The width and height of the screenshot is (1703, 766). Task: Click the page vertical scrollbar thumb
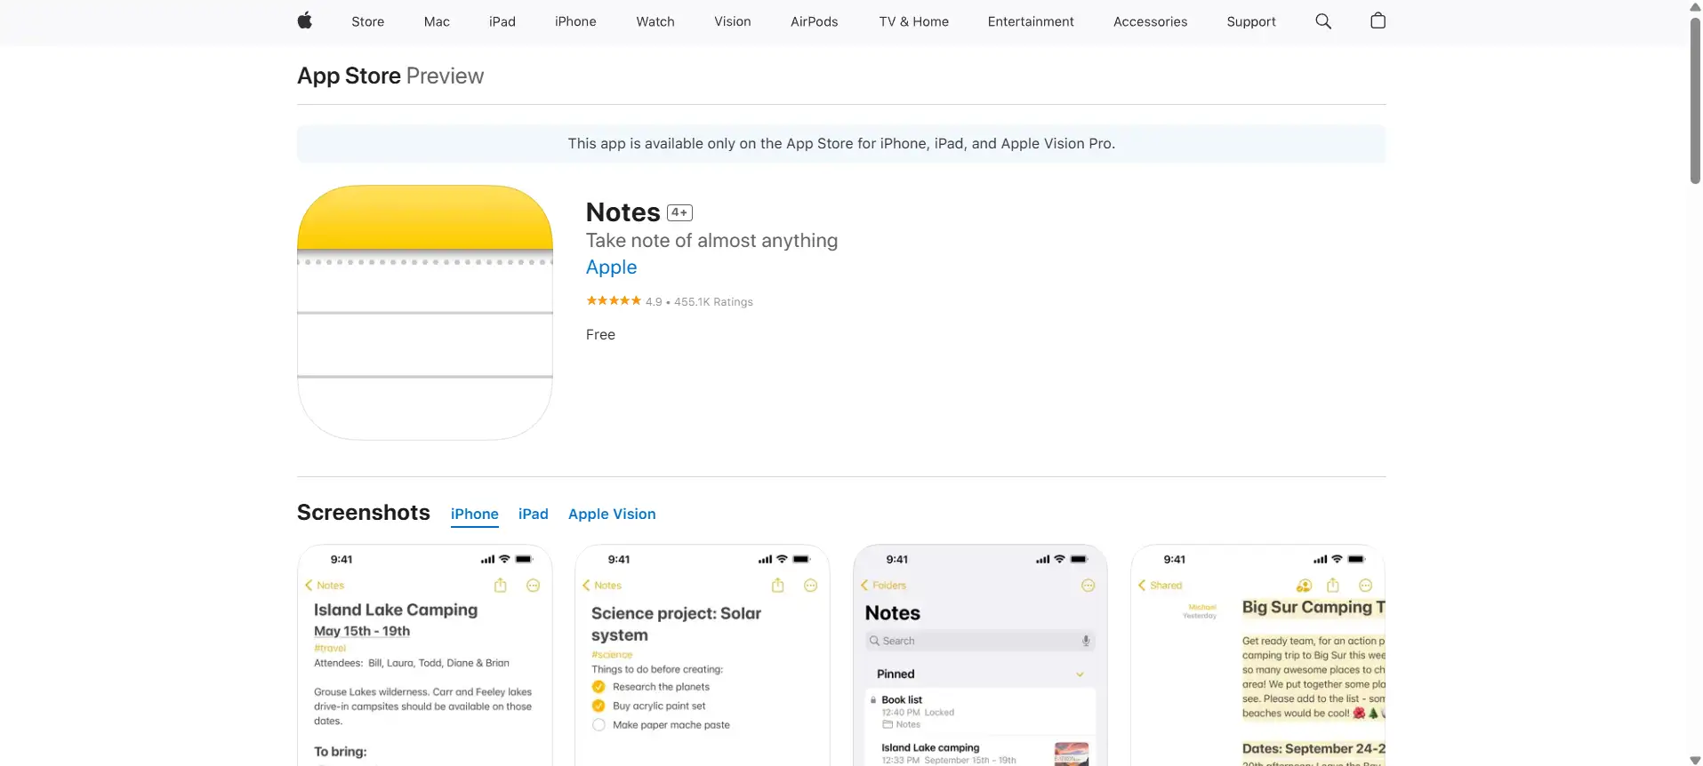pos(1695,100)
